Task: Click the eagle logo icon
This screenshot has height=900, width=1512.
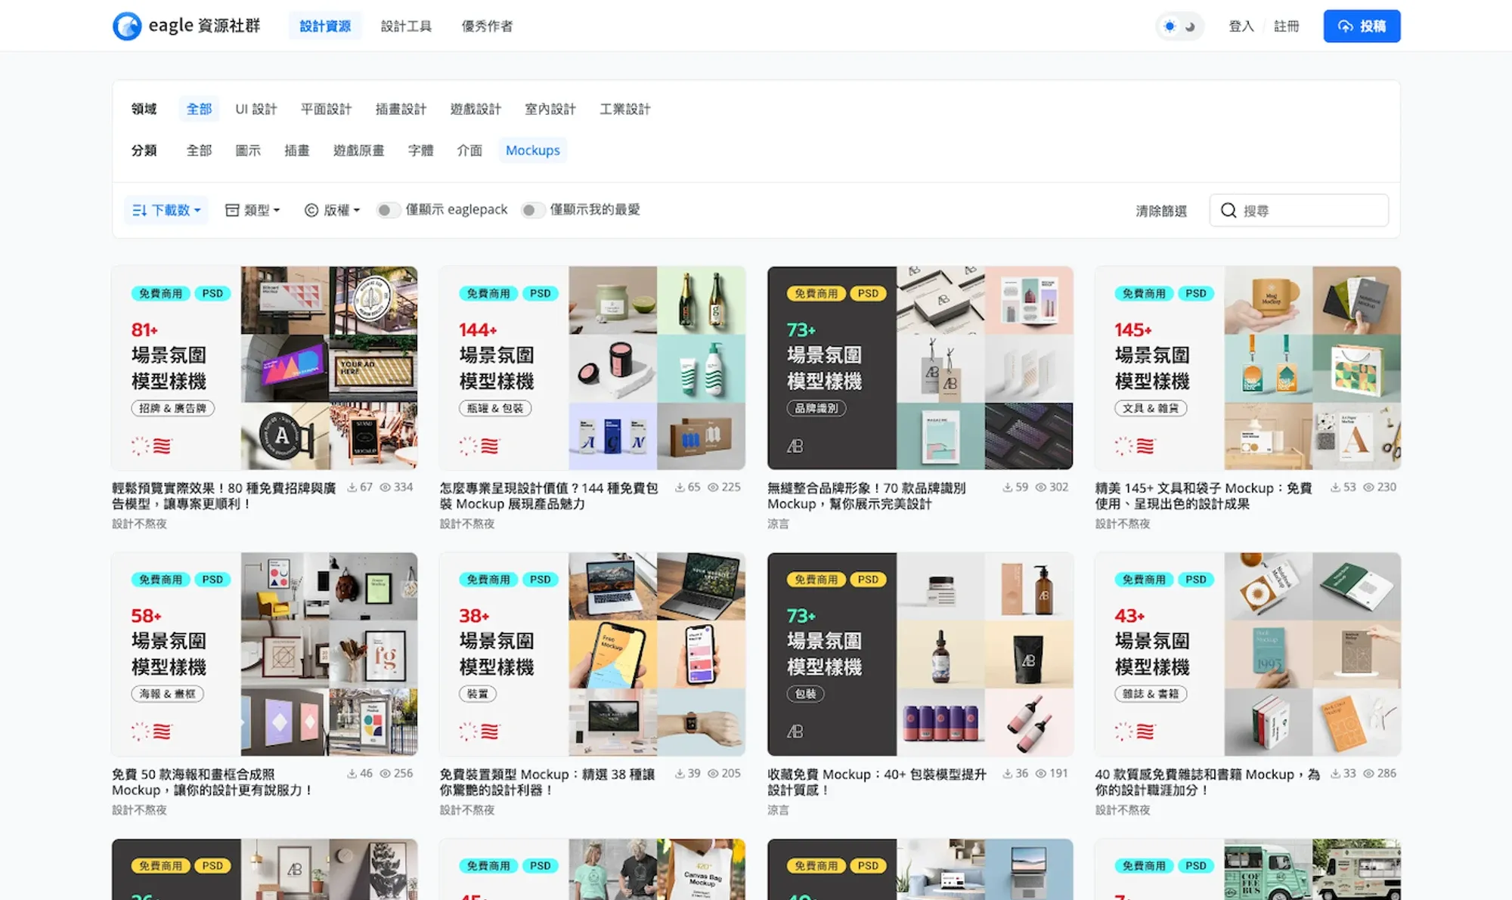Action: pos(127,26)
